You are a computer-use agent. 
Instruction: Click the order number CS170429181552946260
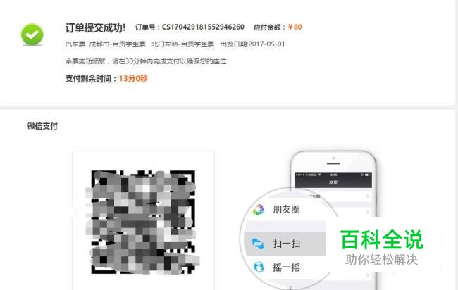click(203, 27)
